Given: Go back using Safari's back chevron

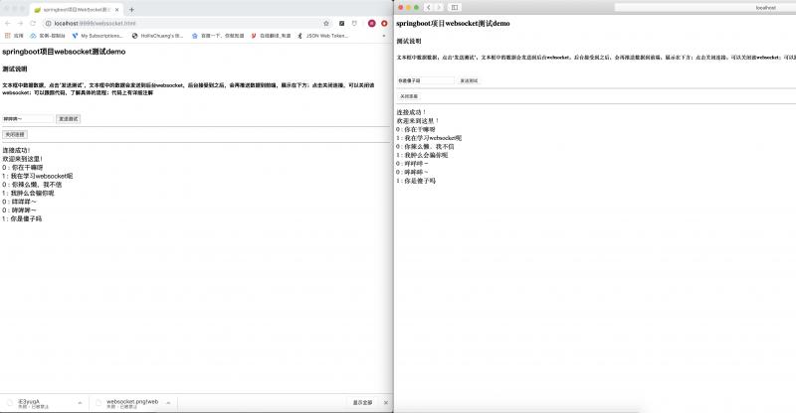Looking at the screenshot, I should coord(429,8).
